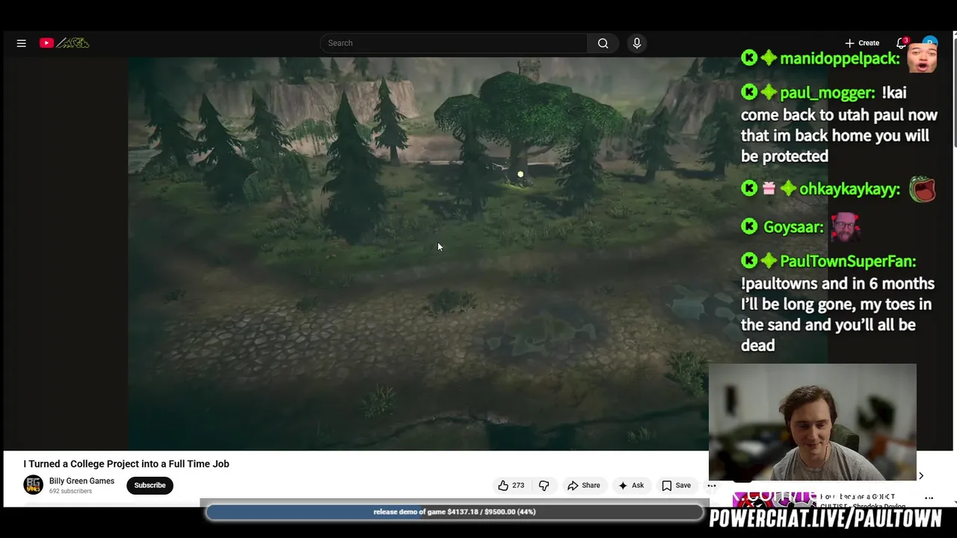957x538 pixels.
Task: Share the video
Action: pyautogui.click(x=583, y=486)
